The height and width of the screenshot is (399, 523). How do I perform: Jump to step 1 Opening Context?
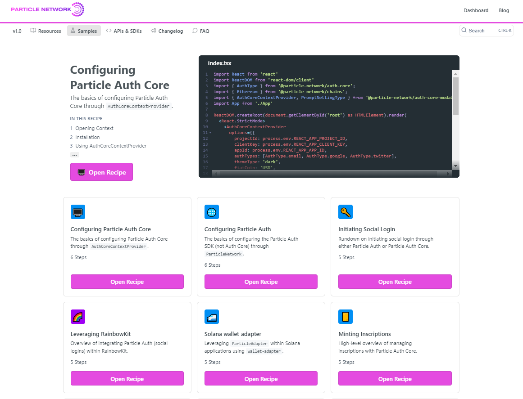click(x=92, y=128)
